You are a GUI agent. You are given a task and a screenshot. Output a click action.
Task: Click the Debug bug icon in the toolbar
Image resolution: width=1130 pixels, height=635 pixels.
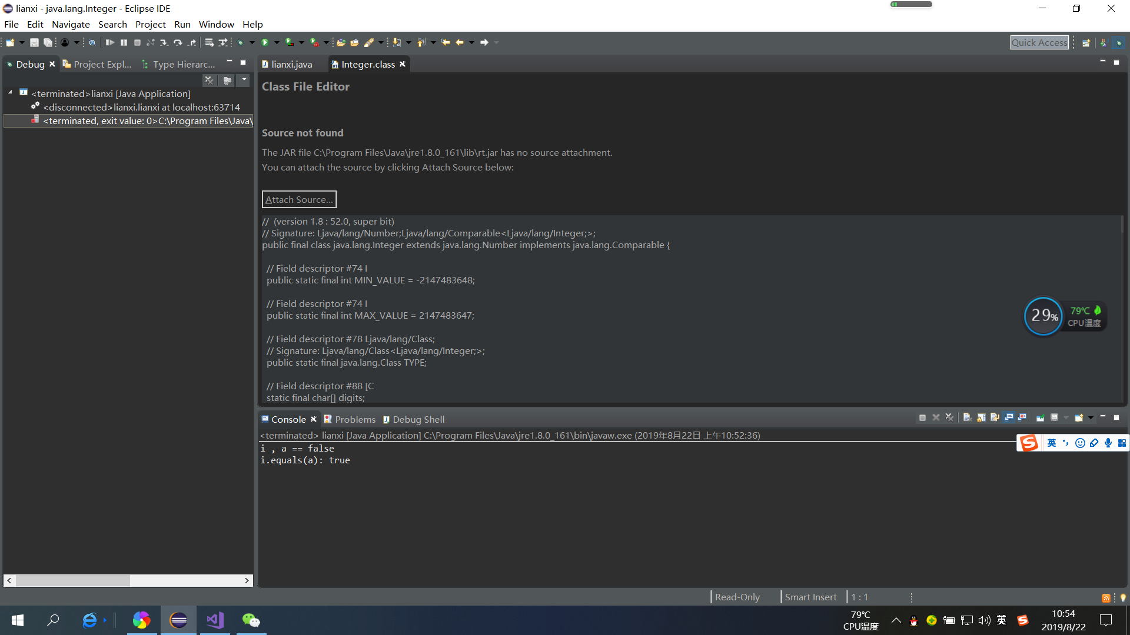[241, 42]
